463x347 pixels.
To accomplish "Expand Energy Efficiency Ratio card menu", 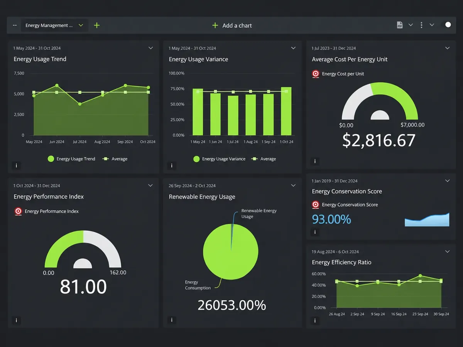I will pos(448,252).
